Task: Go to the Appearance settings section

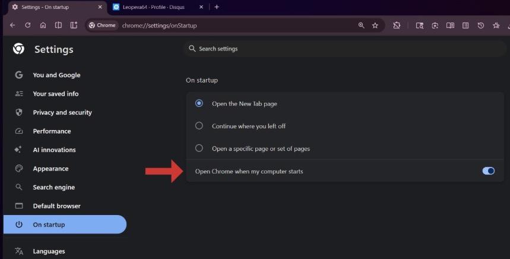Action: 50,169
